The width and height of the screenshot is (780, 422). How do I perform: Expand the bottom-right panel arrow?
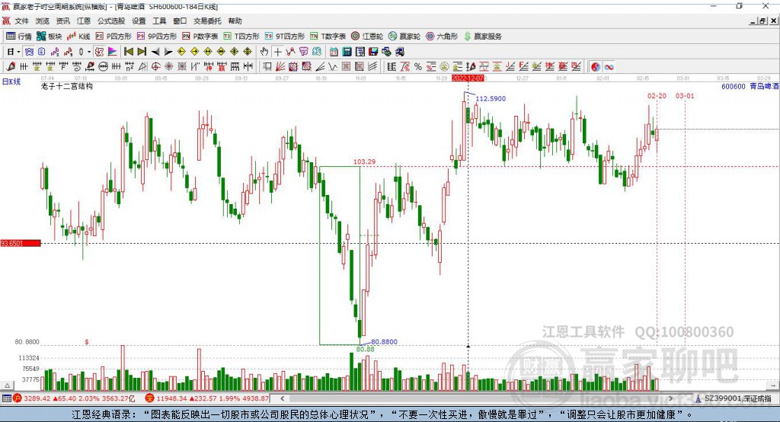pyautogui.click(x=773, y=385)
